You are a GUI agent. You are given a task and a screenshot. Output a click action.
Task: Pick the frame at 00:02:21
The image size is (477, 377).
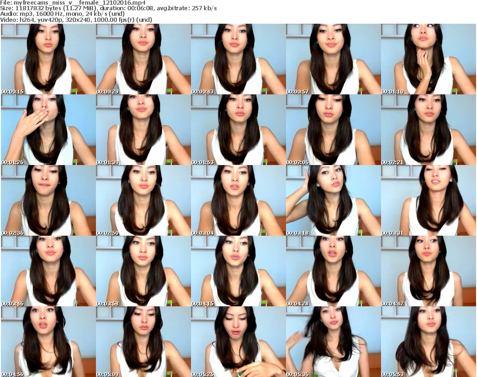coord(428,130)
